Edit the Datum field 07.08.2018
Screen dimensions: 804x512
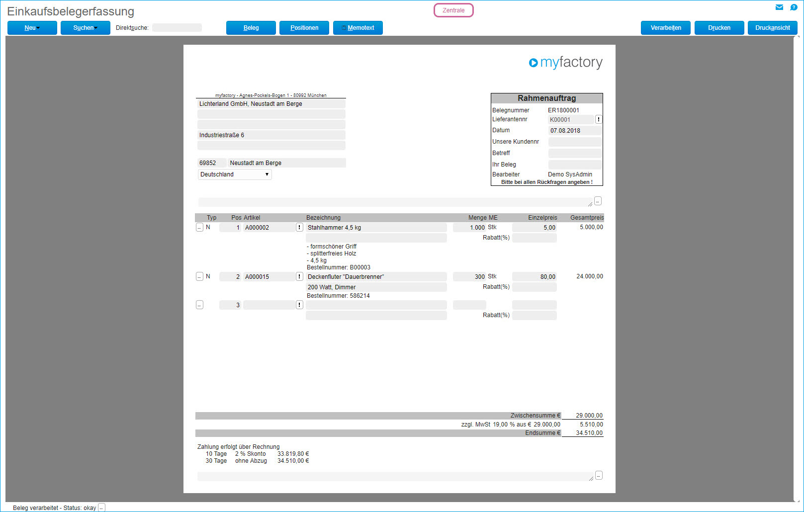coord(575,131)
